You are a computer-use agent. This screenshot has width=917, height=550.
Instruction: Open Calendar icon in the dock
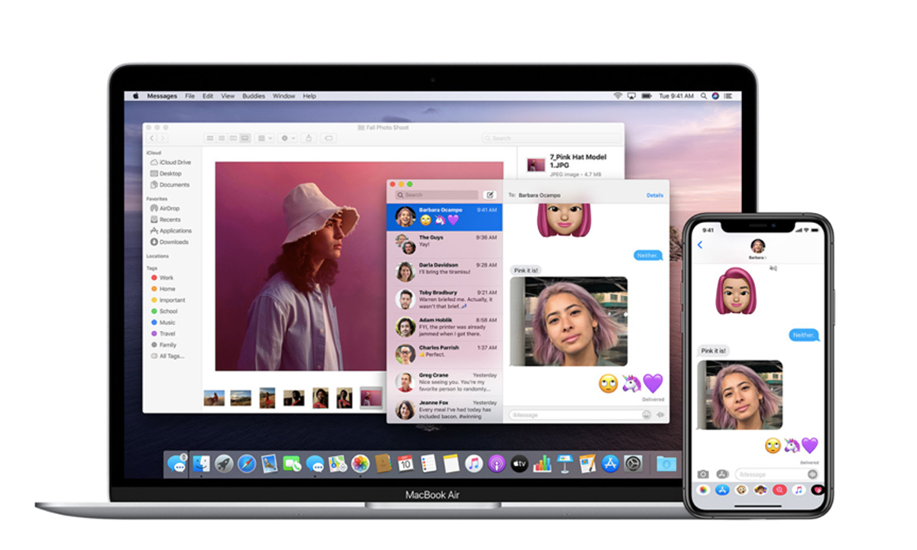coord(406,463)
